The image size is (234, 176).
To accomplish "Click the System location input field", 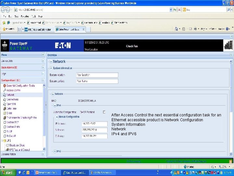I will [x=97, y=75].
